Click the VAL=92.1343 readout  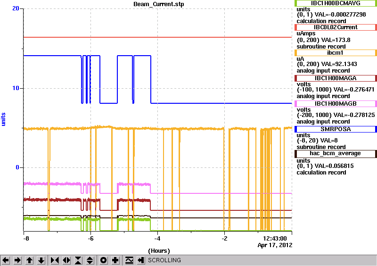pyautogui.click(x=339, y=64)
